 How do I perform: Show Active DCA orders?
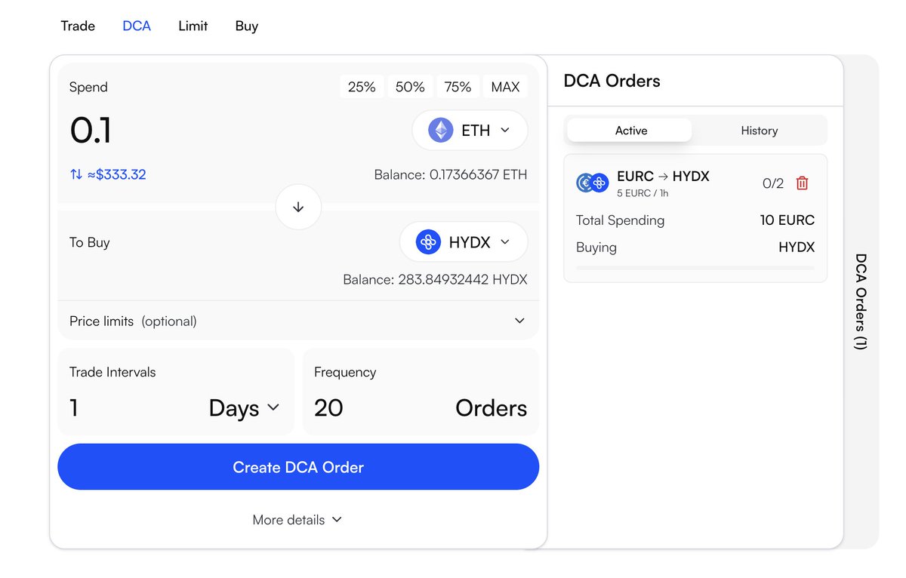tap(630, 131)
